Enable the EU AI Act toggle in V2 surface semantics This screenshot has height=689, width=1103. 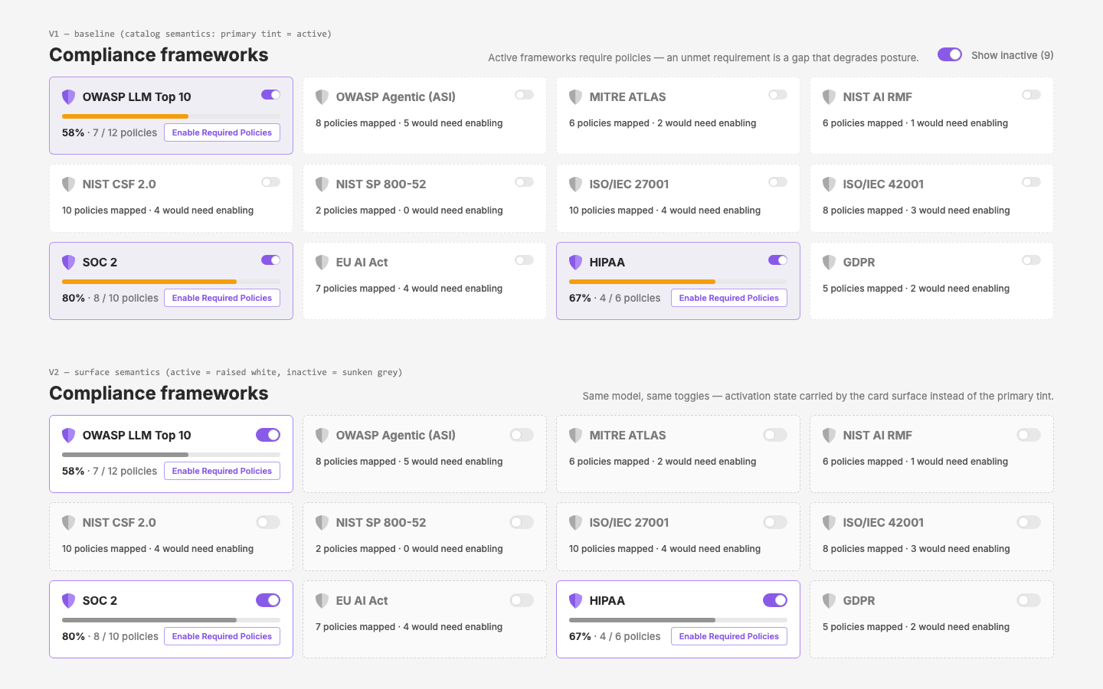pos(522,600)
